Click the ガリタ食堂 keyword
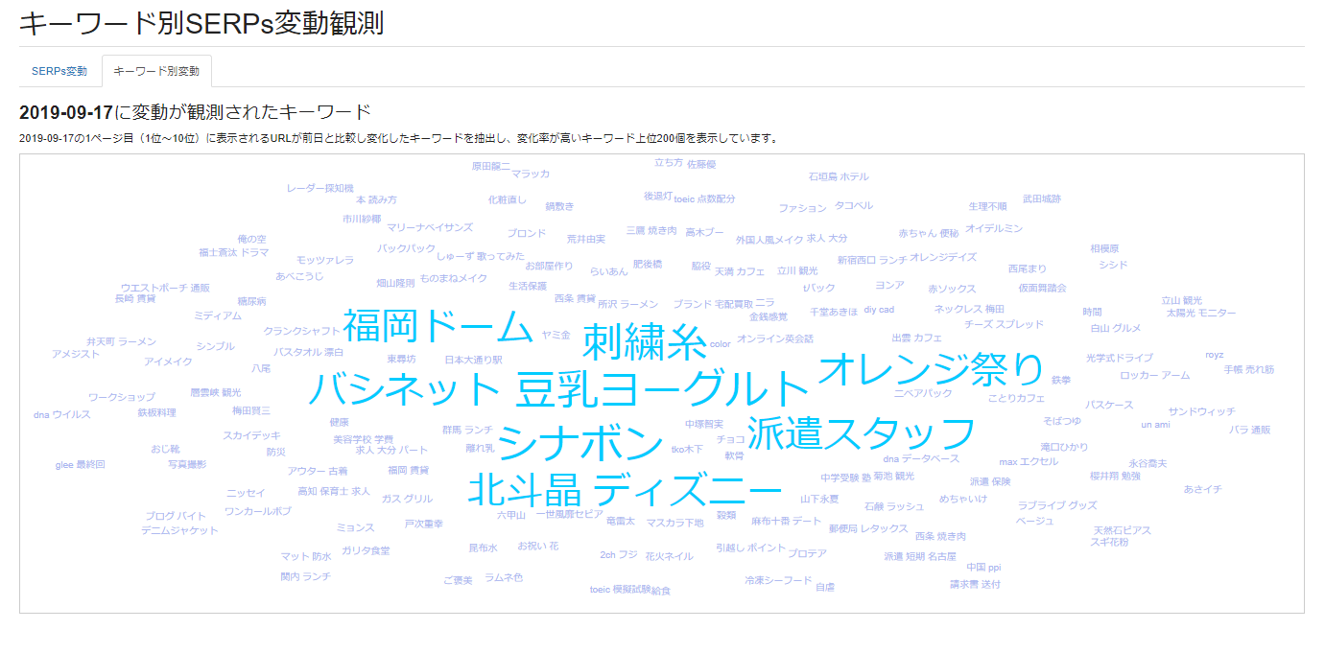The height and width of the screenshot is (653, 1325). pyautogui.click(x=366, y=549)
